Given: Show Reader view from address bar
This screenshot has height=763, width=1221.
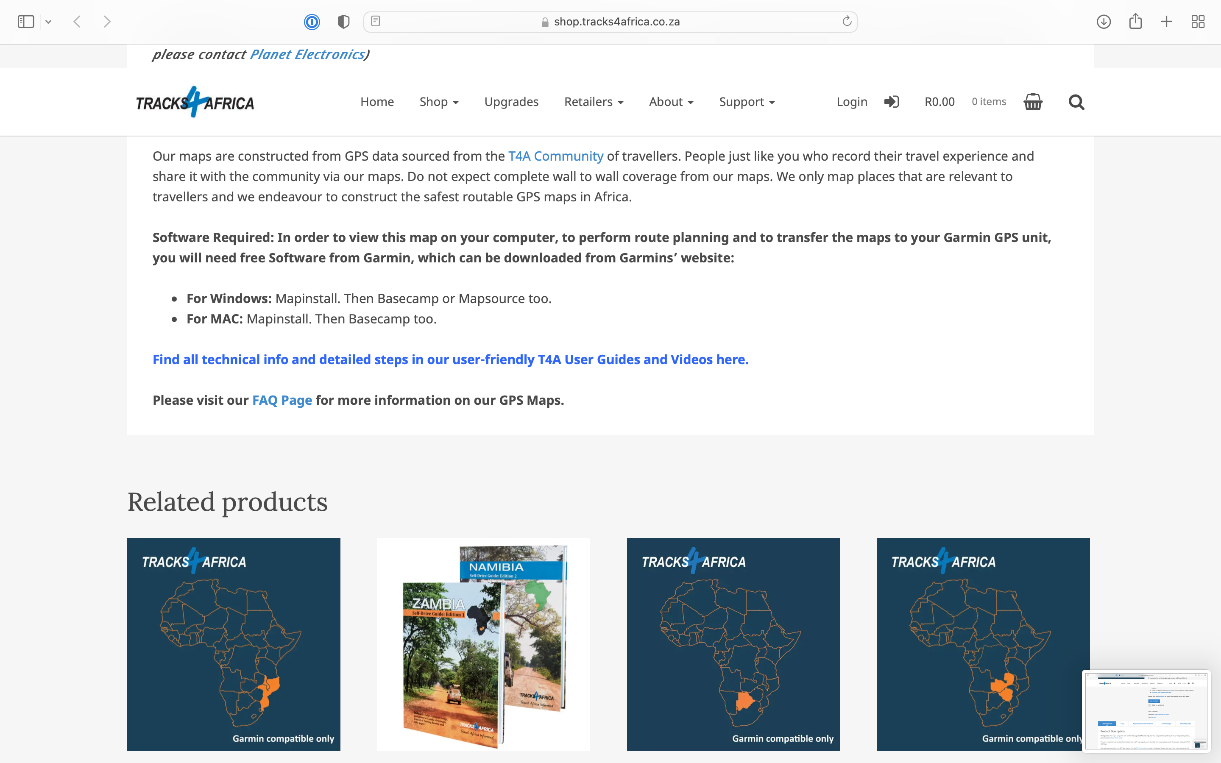Looking at the screenshot, I should pos(375,21).
